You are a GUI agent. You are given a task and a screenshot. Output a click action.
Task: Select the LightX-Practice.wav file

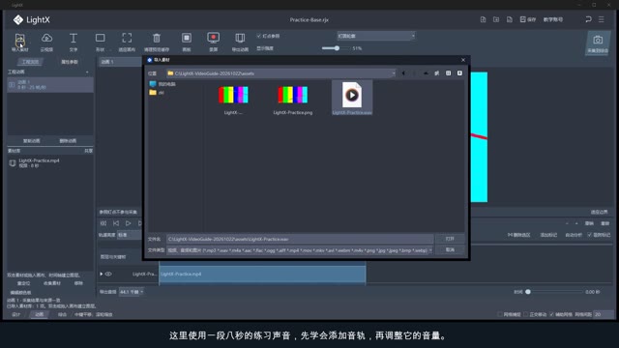coord(352,99)
